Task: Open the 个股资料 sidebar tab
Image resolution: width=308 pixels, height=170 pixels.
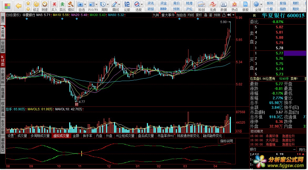Action: click(3, 76)
